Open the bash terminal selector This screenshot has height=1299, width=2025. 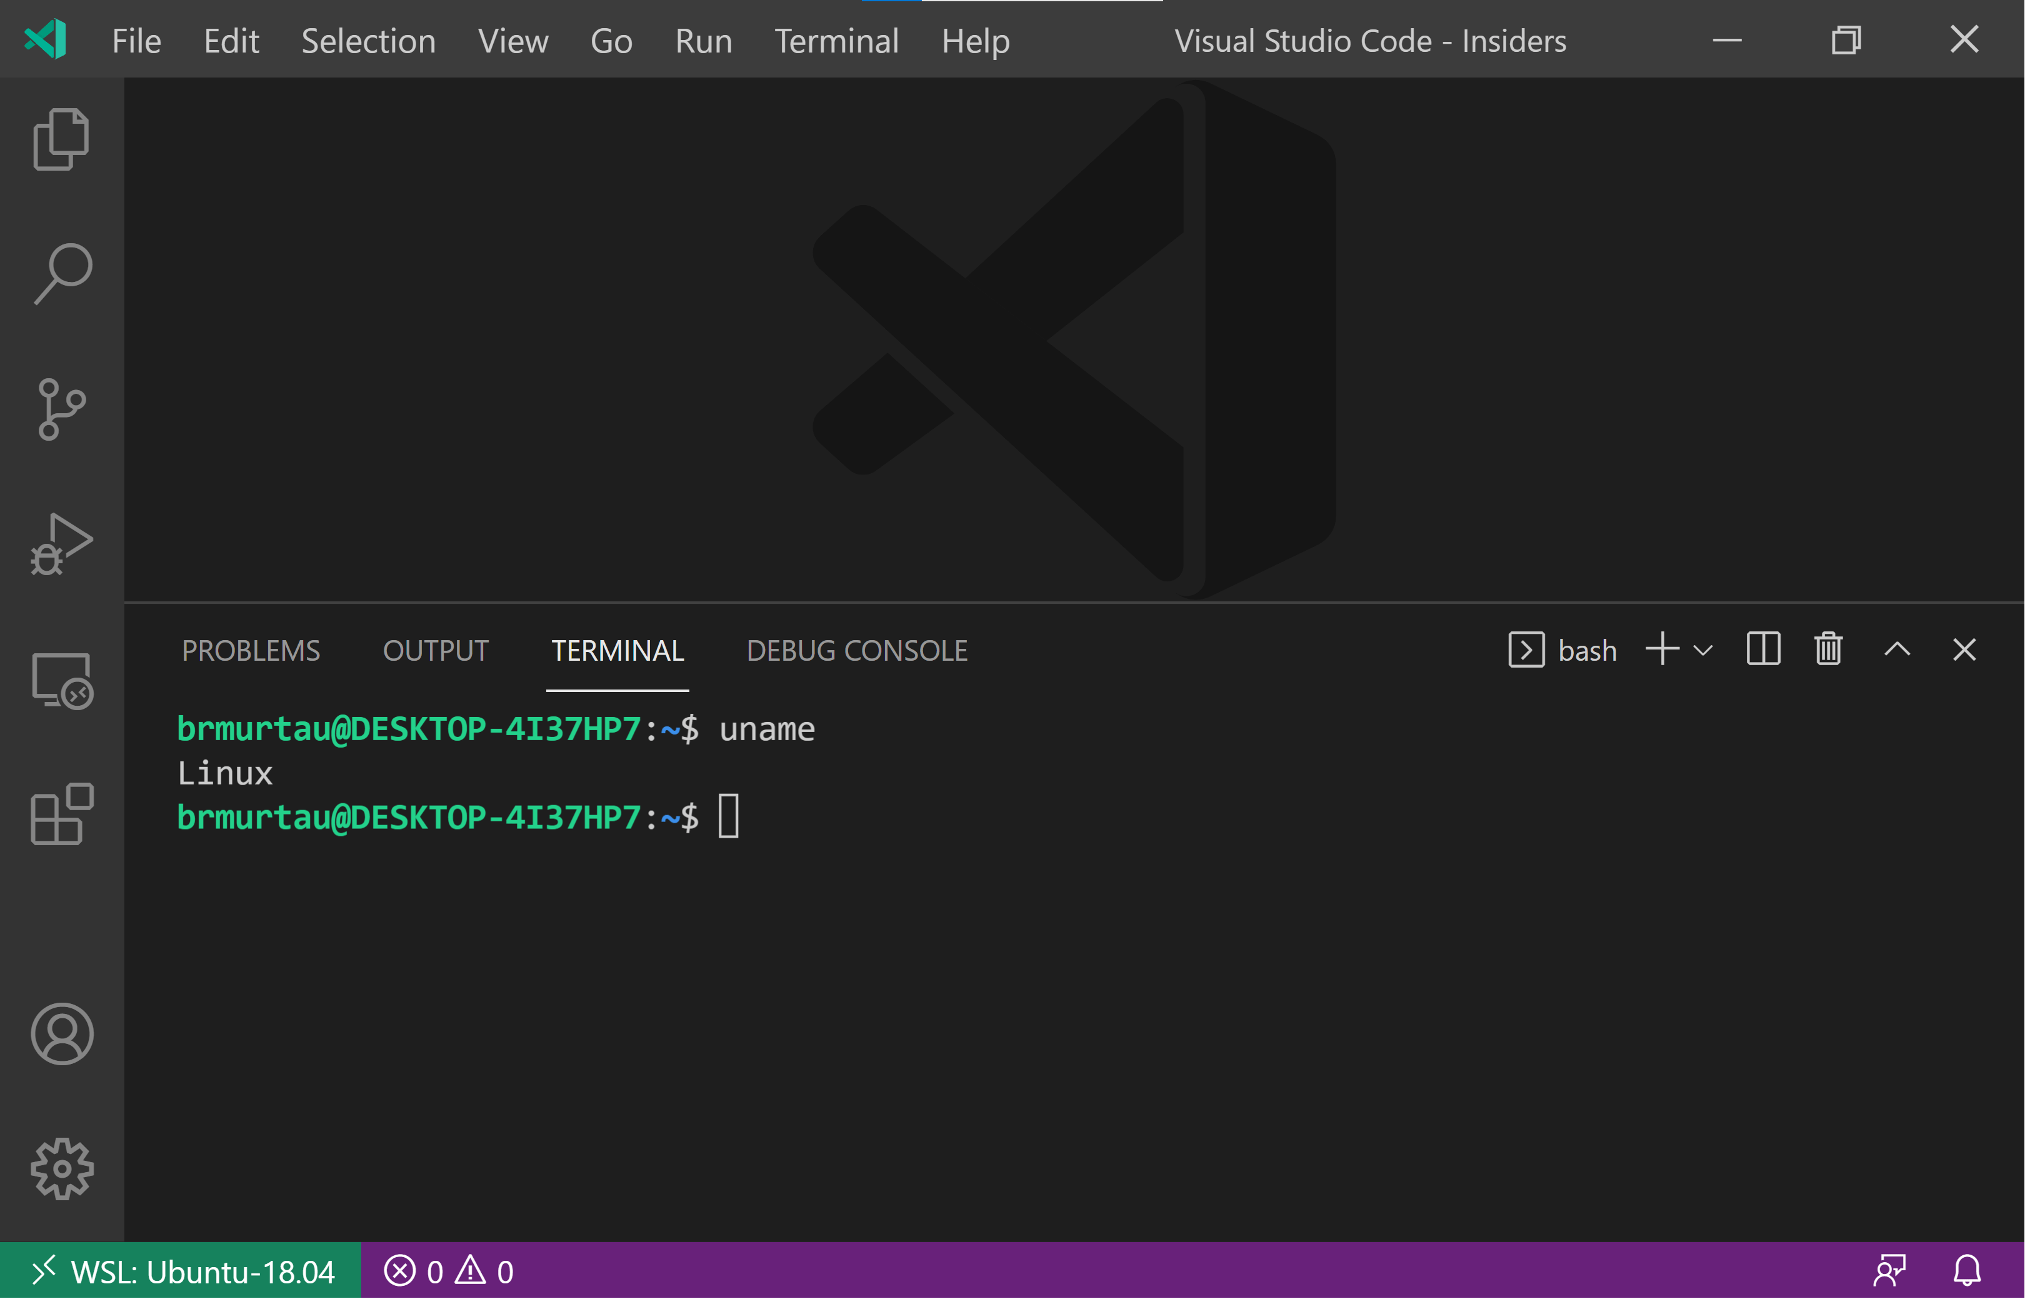[1562, 650]
